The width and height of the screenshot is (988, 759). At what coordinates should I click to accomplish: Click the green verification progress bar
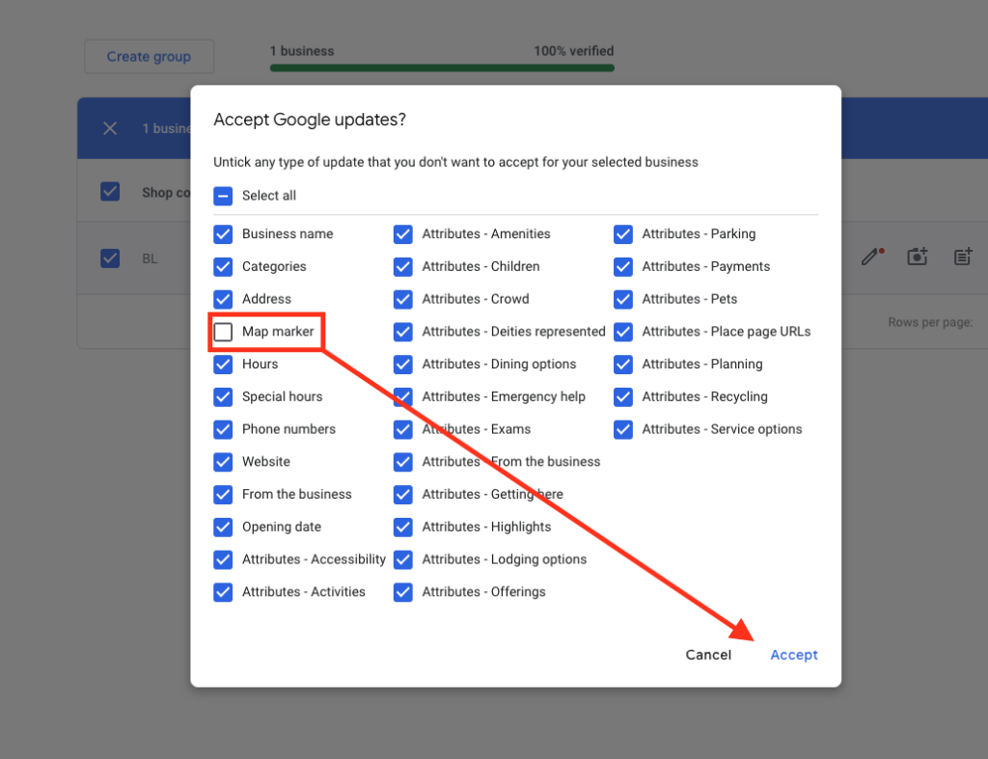pyautogui.click(x=442, y=68)
